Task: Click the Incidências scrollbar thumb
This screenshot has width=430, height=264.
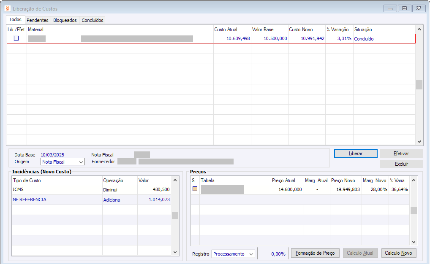Action: (175, 216)
